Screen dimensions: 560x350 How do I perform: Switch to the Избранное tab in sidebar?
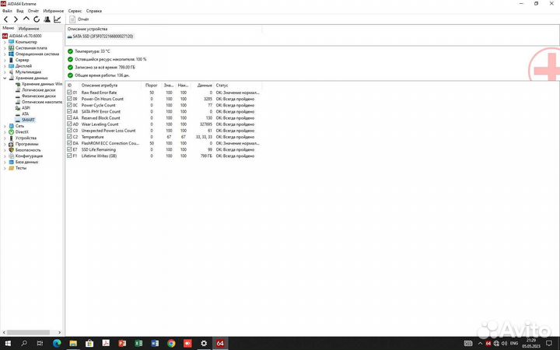[29, 28]
